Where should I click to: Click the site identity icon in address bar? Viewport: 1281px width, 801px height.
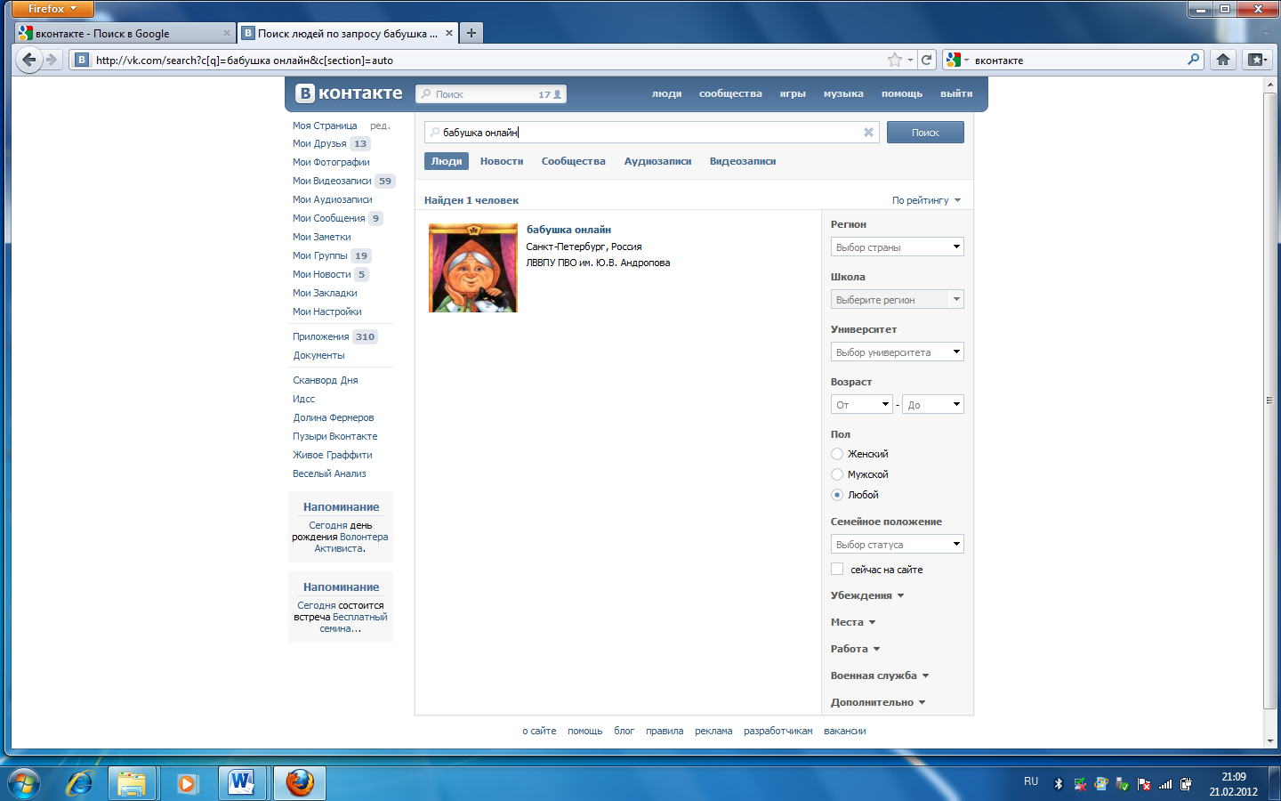(81, 60)
